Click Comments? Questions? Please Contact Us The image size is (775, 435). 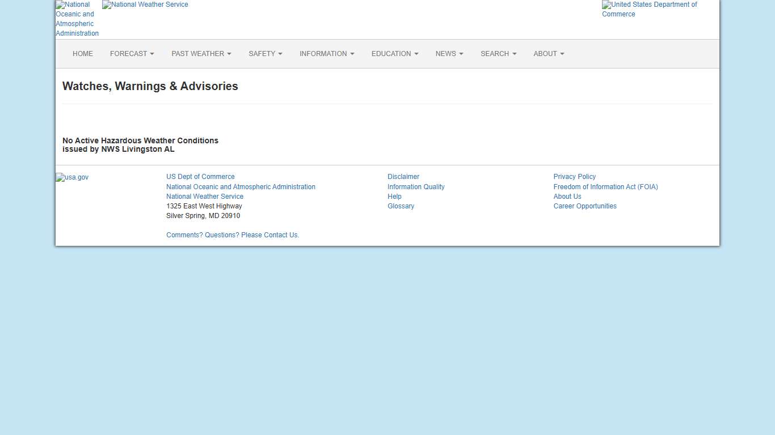[233, 235]
